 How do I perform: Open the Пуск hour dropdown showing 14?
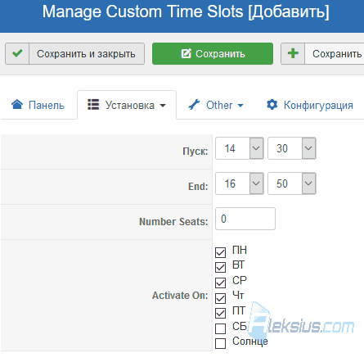point(240,148)
